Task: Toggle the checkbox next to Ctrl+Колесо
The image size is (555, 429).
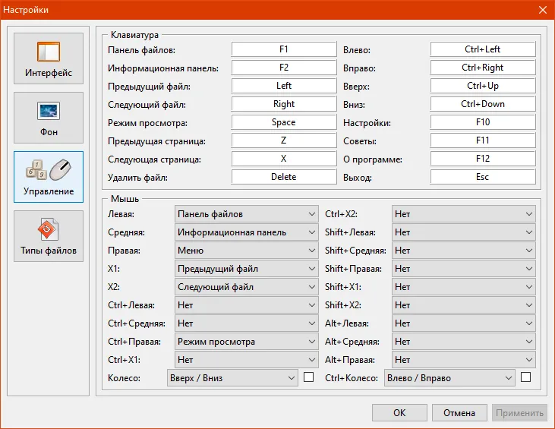Action: pyautogui.click(x=526, y=377)
